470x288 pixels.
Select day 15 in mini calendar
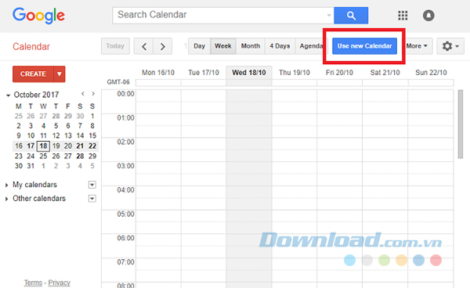[92, 135]
